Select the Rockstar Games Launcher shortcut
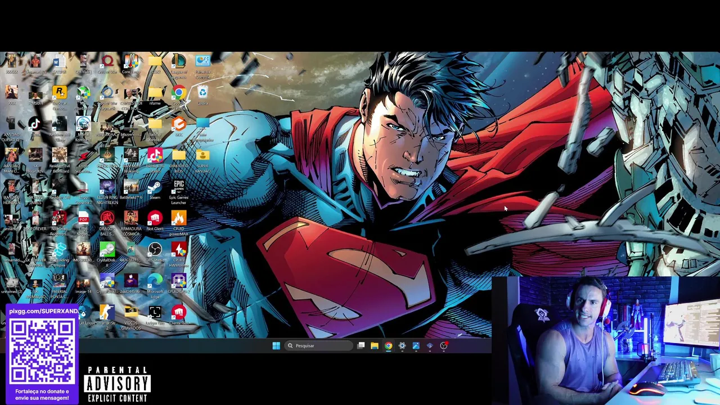This screenshot has height=405, width=720. tap(59, 97)
